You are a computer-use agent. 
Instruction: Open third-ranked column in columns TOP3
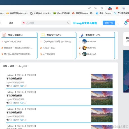tap(49, 54)
